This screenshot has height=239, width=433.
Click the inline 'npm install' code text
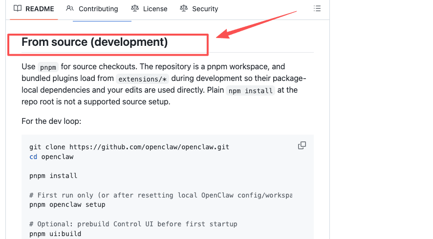pos(251,91)
